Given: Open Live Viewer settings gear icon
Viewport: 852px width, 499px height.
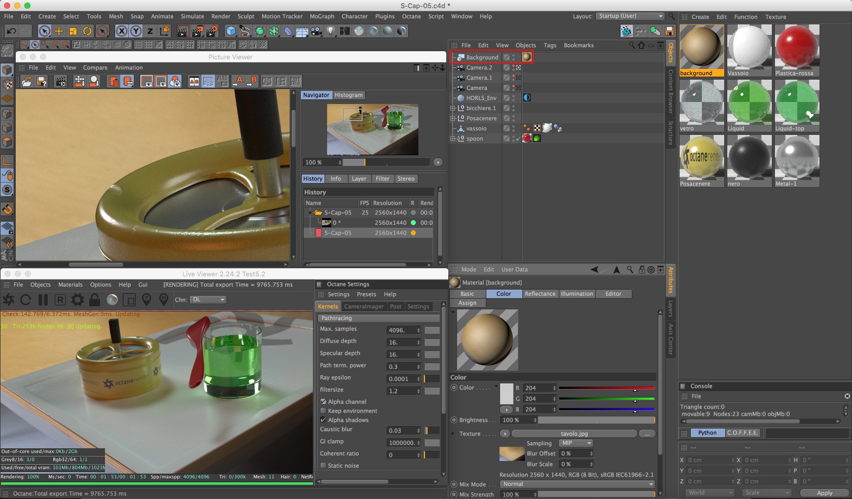Looking at the screenshot, I should (77, 300).
